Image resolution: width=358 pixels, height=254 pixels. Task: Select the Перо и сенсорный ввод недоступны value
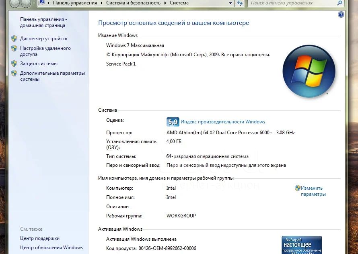(226, 165)
